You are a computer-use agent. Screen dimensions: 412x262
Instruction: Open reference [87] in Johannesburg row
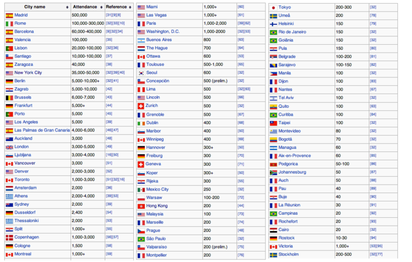pos(373,172)
